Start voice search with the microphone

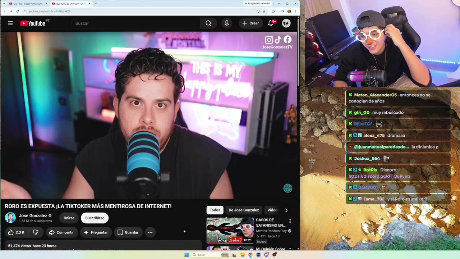[x=227, y=23]
